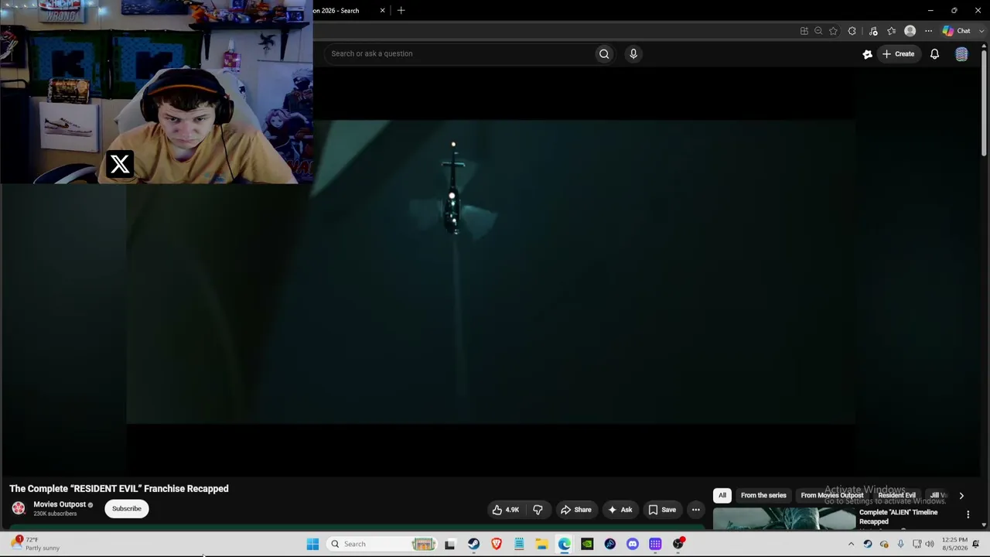Open the cloud sync warning tray icon
Image resolution: width=990 pixels, height=557 pixels.
pos(884,544)
